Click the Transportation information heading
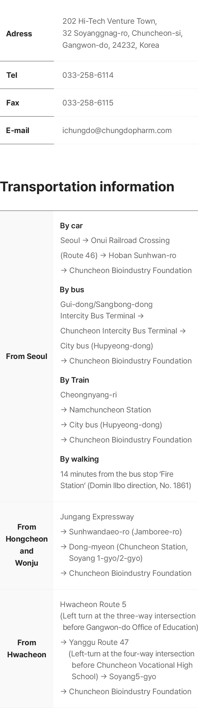 (87, 187)
